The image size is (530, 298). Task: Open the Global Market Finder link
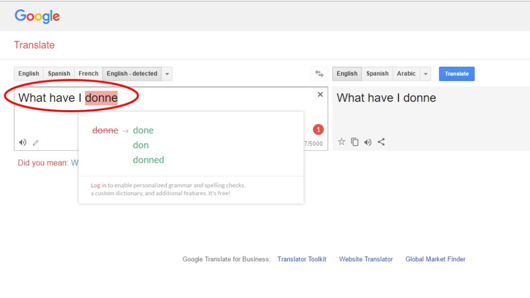coord(435,259)
